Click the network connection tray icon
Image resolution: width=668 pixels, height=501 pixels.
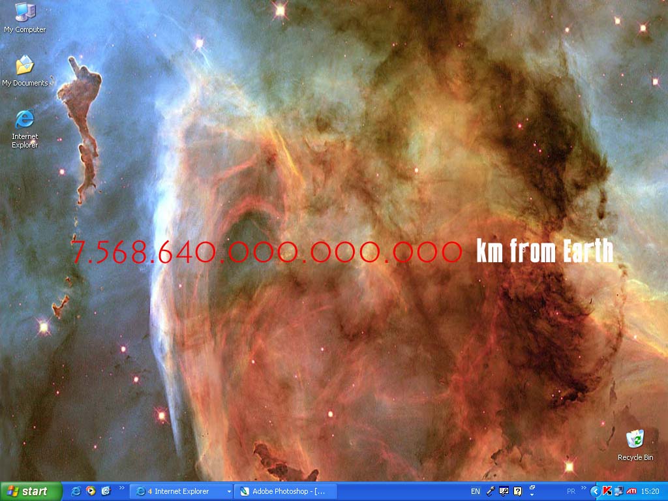tap(618, 491)
